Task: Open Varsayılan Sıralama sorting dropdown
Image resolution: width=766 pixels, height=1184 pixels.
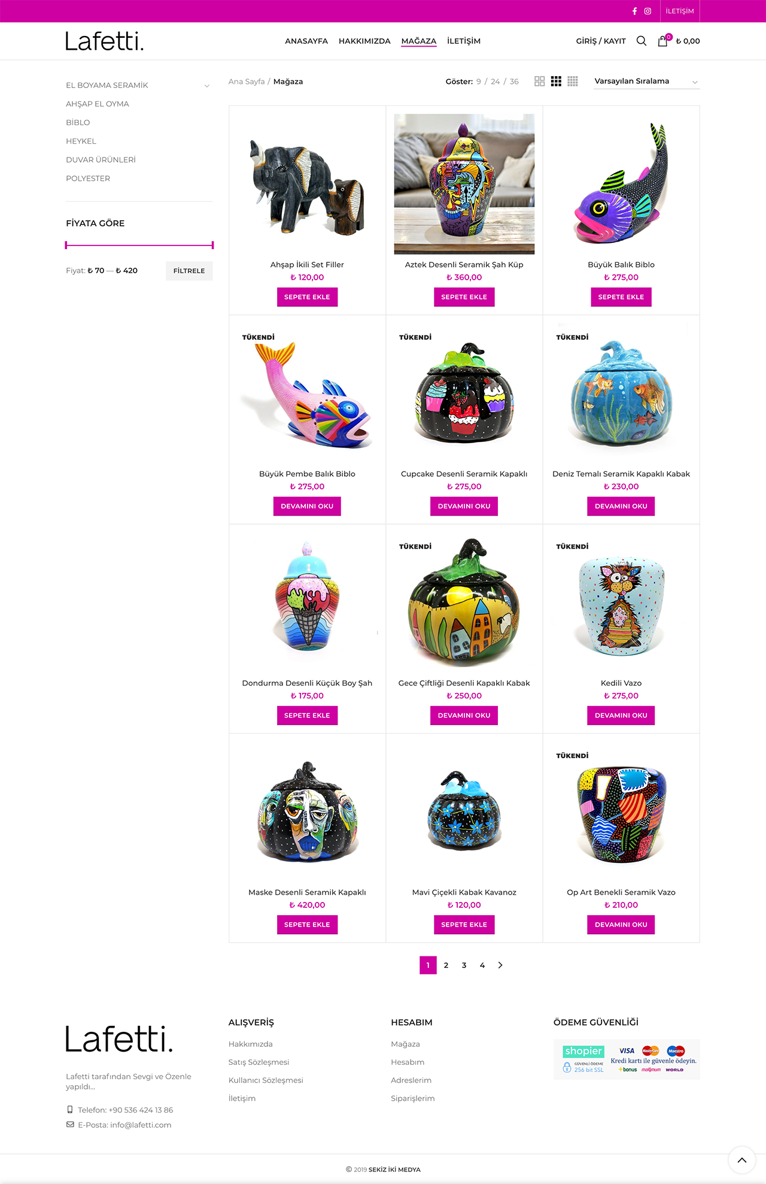Action: pos(646,81)
